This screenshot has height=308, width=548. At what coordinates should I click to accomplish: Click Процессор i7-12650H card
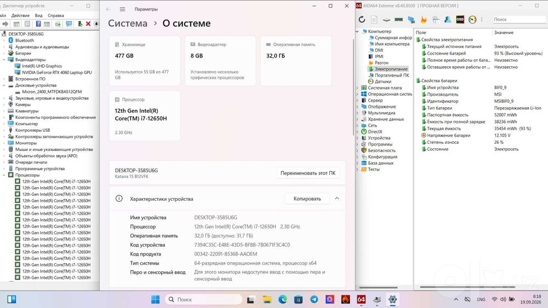tap(145, 116)
